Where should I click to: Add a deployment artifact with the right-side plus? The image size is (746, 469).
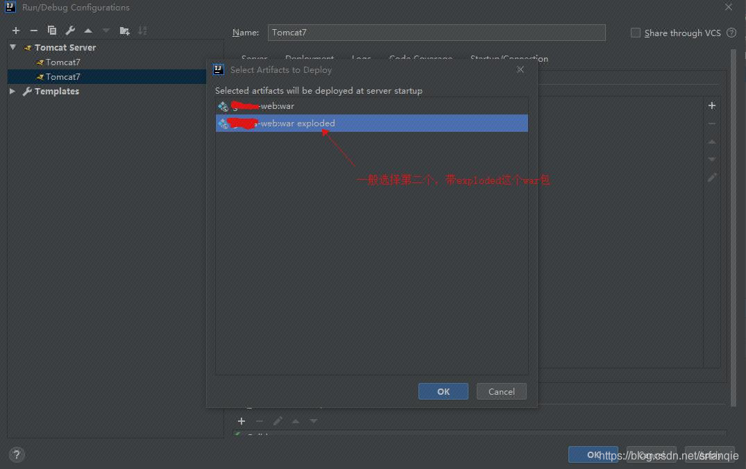coord(712,105)
